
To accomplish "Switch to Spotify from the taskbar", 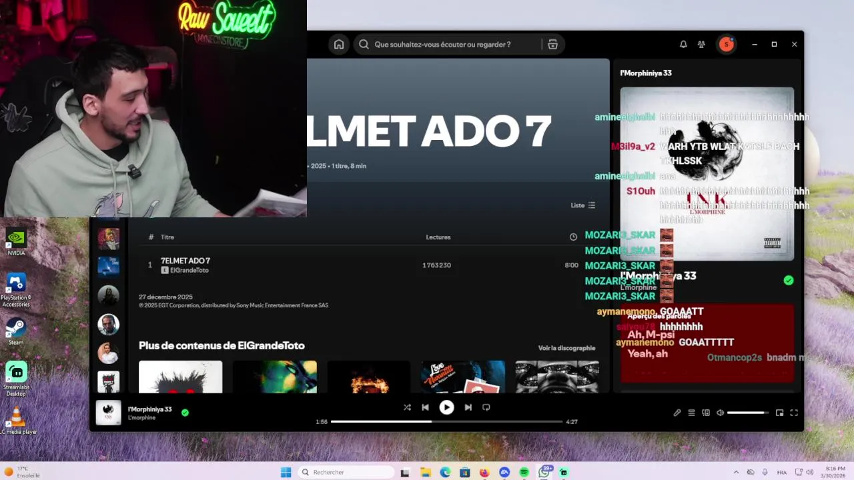I will point(524,473).
